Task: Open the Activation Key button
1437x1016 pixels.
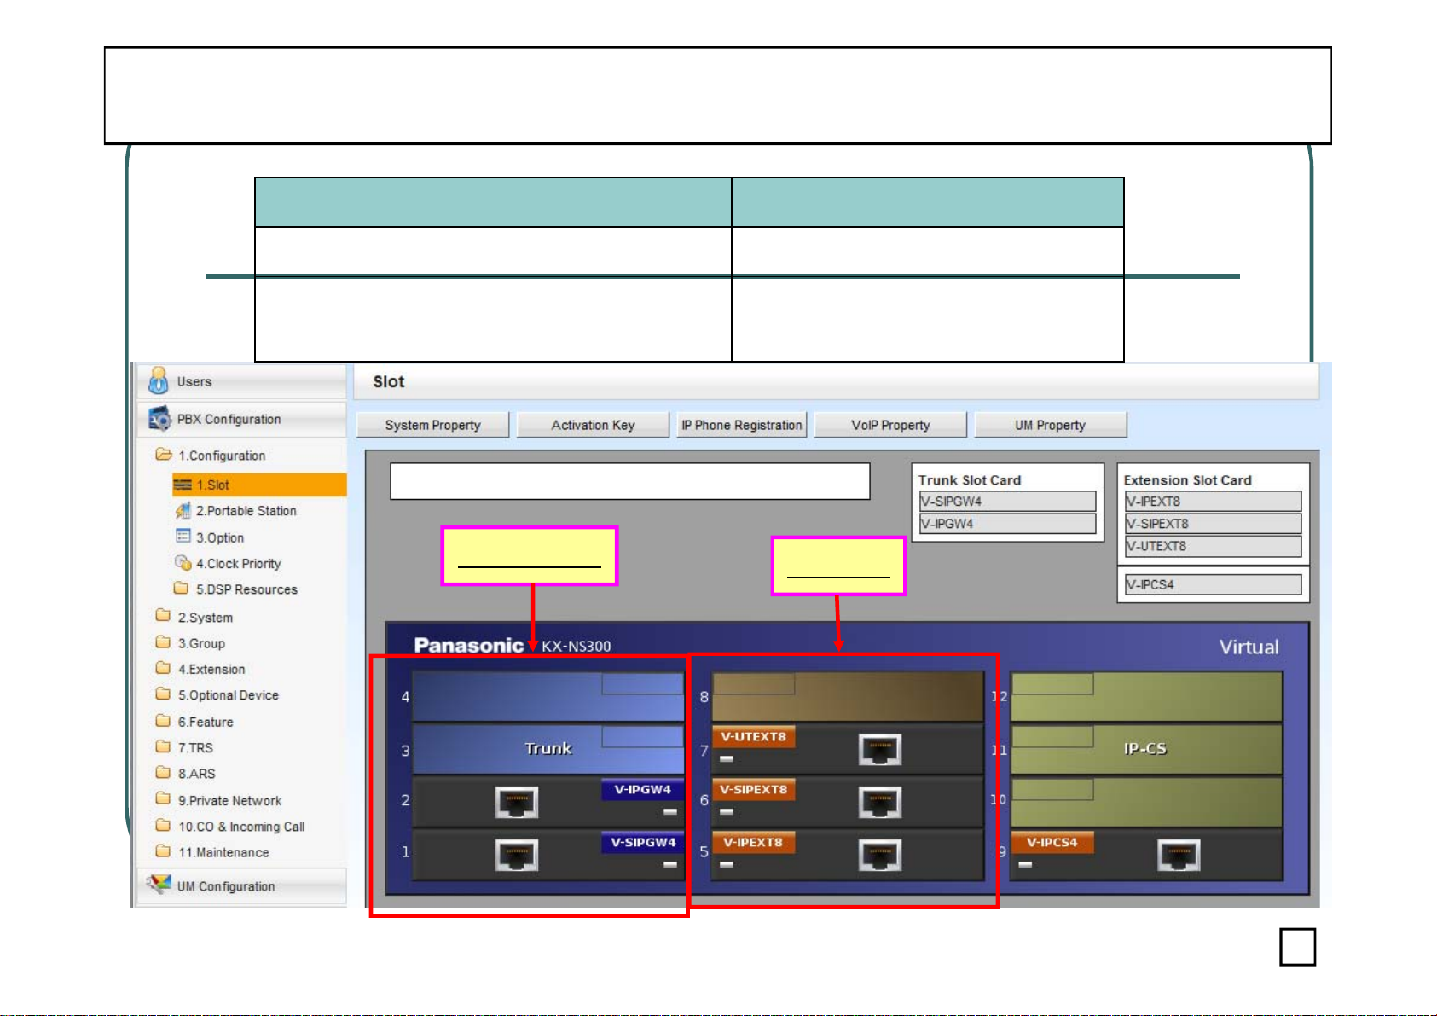Action: [x=593, y=425]
